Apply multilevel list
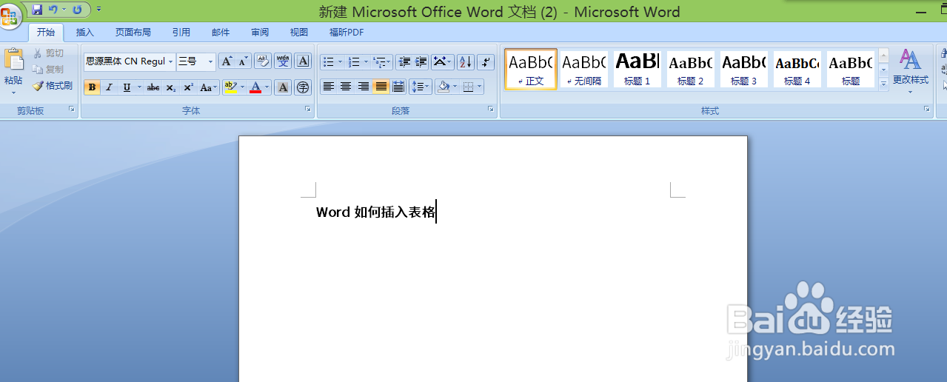947x382 pixels. point(383,61)
